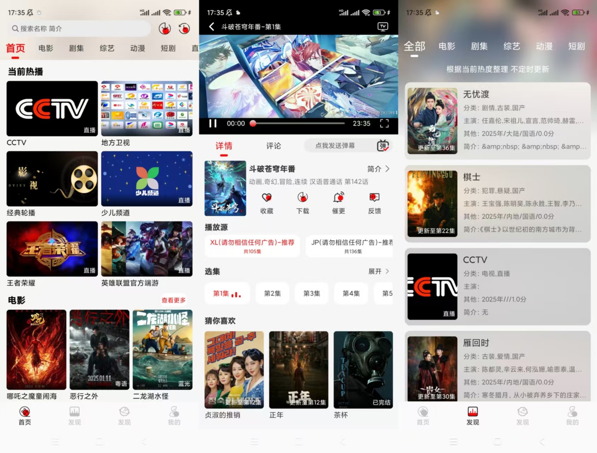
Task: Tap the 斗破苍穹年番 cover image
Action: (225, 188)
